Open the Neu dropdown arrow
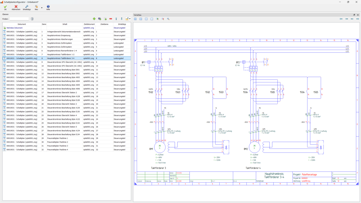The height and width of the screenshot is (203, 361). click(42, 8)
